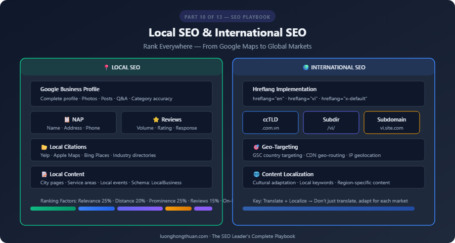455x243 pixels.
Task: Select the ccTLD .com.vn option card
Action: (x=270, y=123)
